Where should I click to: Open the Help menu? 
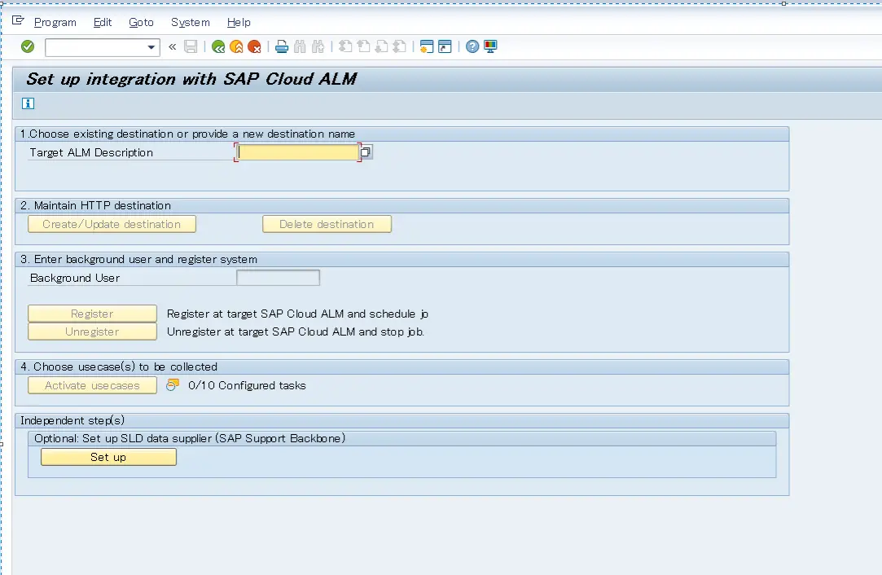(239, 23)
